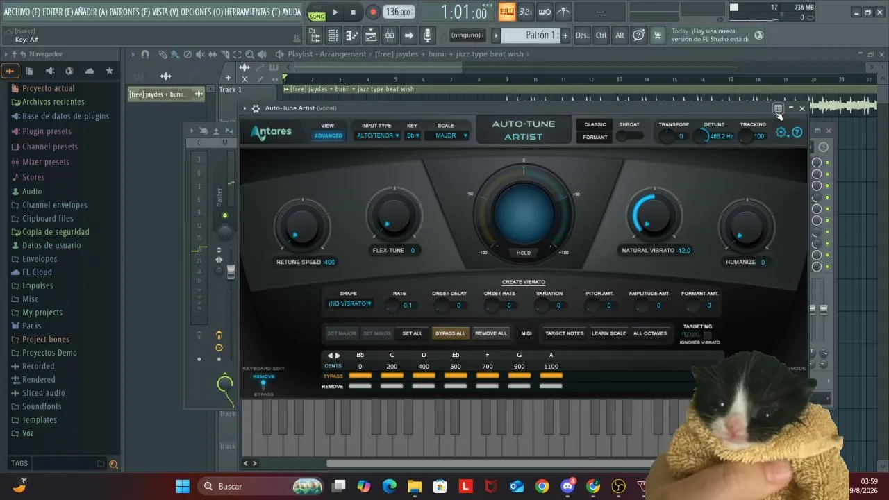The width and height of the screenshot is (889, 500).
Task: Open the INPUT TYPE Alto/Tenor dropdown
Action: 378,135
